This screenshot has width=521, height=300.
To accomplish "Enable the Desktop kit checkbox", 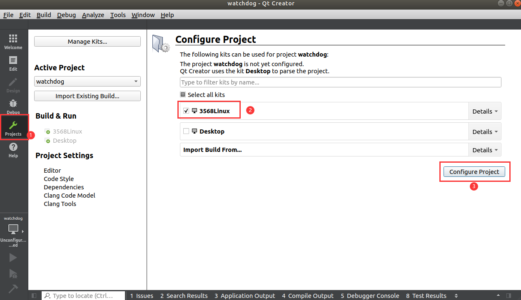I will [186, 131].
